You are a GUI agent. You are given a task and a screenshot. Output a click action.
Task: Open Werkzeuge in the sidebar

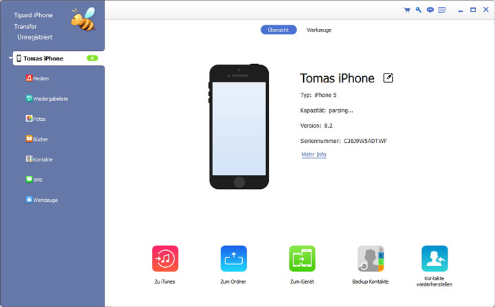42,199
